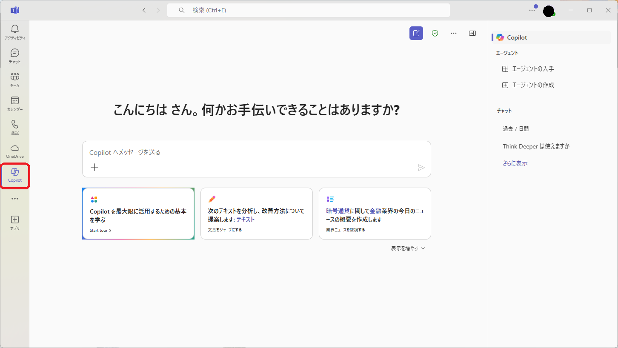Viewport: 618px width, 348px height.
Task: Click the send arrow icon
Action: tap(421, 168)
